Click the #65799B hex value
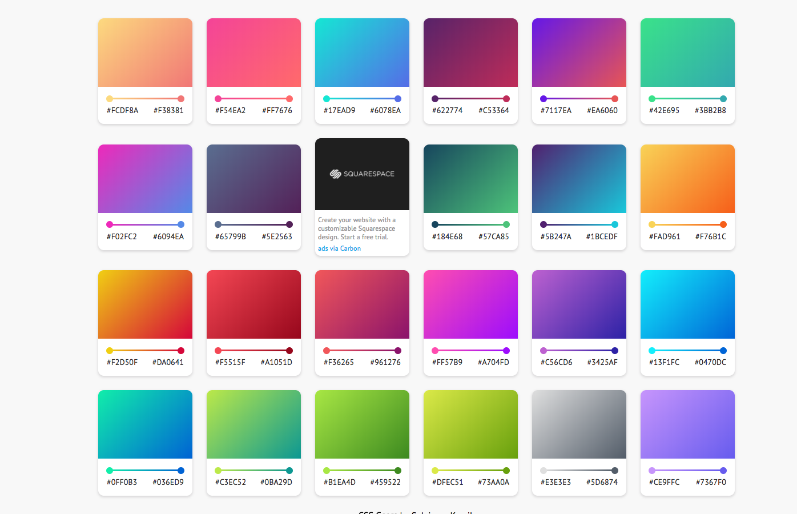The height and width of the screenshot is (514, 797). (230, 236)
